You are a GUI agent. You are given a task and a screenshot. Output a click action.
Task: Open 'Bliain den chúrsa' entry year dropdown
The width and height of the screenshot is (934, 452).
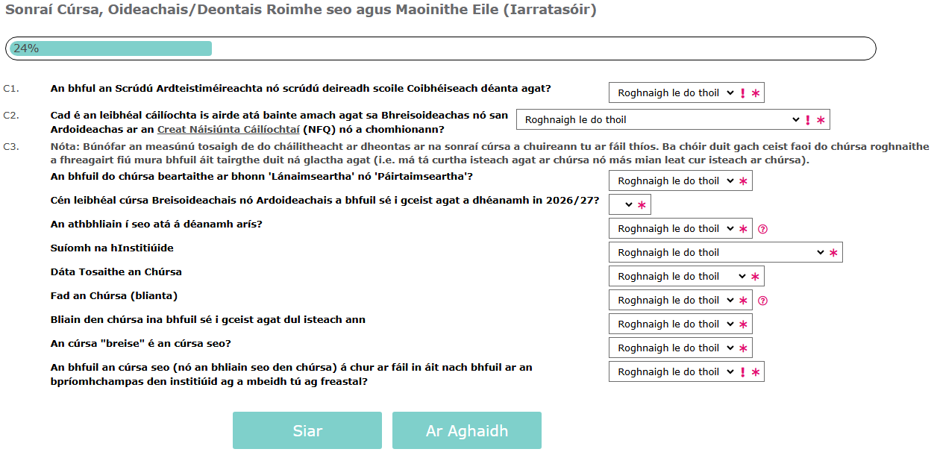point(671,324)
